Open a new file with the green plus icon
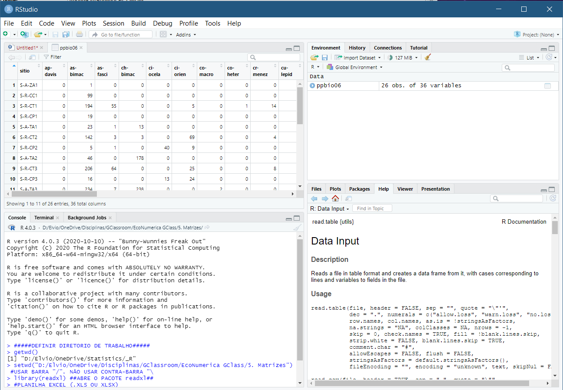 [7, 34]
